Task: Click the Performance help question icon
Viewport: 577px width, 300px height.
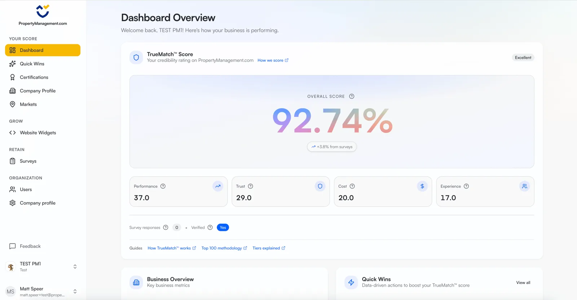Action: tap(163, 186)
